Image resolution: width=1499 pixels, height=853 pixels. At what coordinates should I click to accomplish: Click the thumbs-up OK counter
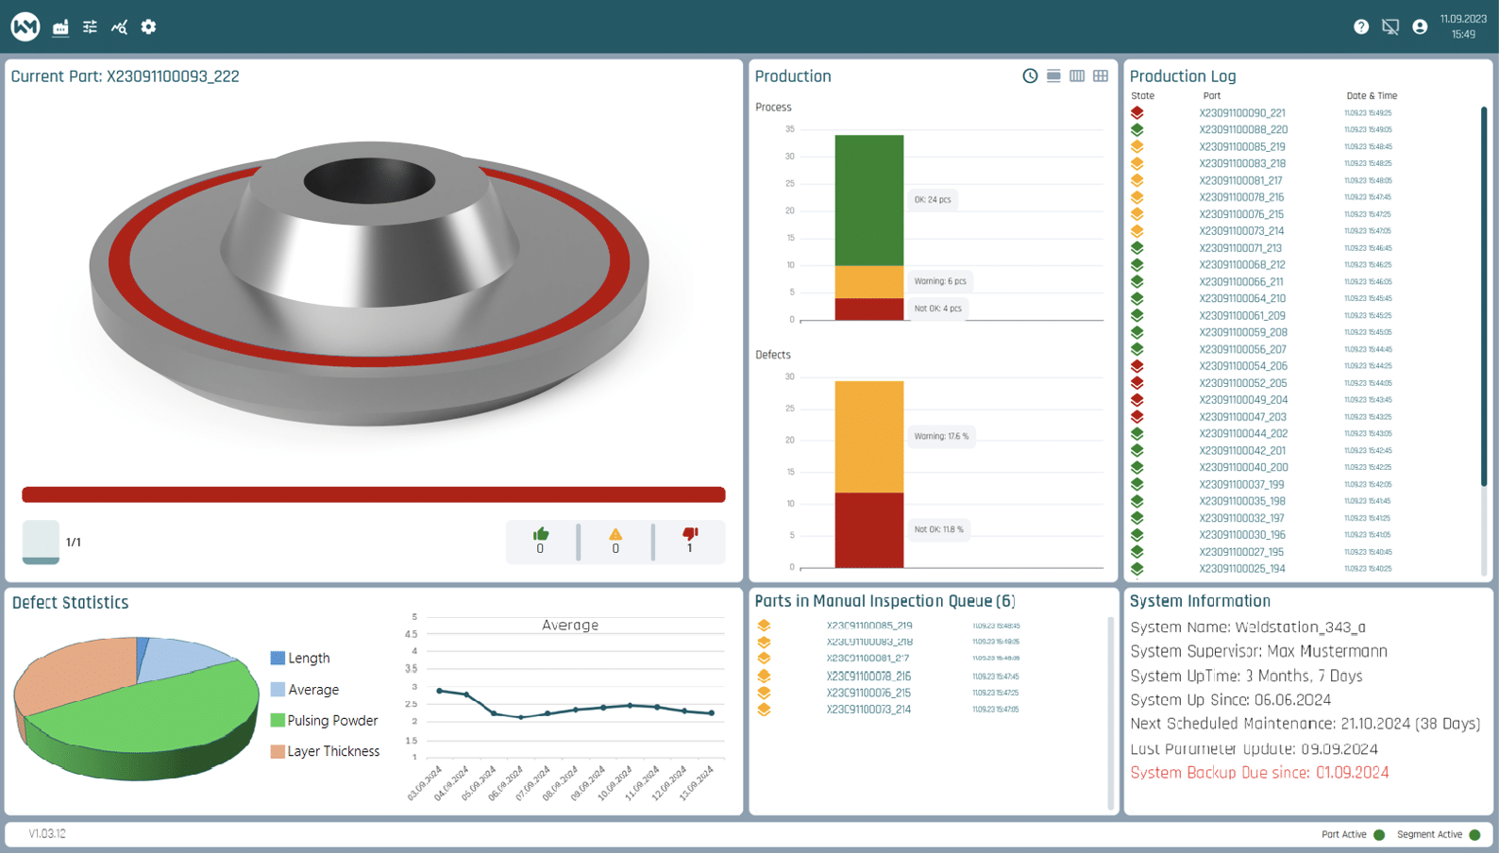(541, 541)
